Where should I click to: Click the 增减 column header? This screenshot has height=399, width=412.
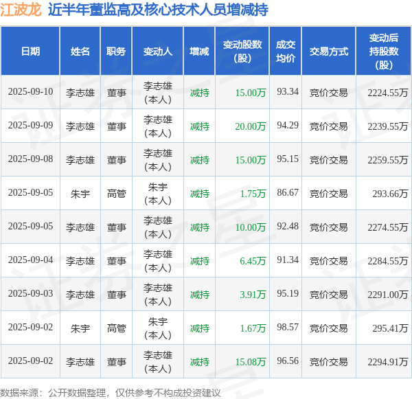(x=199, y=52)
